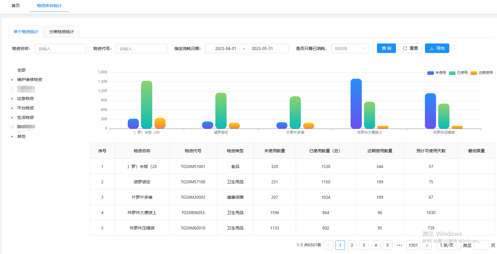Click cell TGSXM57100
The width and height of the screenshot is (497, 254).
[x=193, y=182]
